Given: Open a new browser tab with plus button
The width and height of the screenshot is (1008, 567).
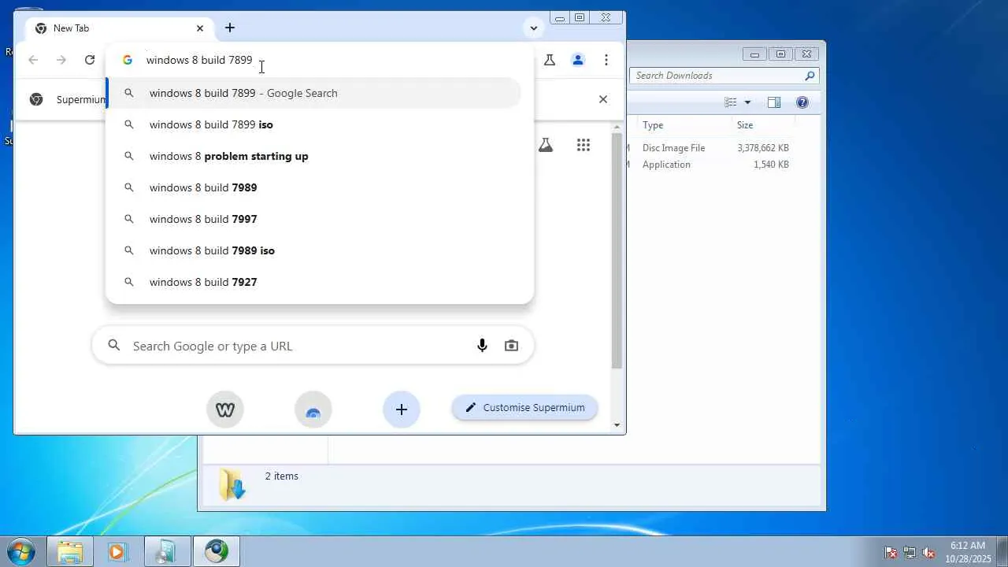Looking at the screenshot, I should (x=230, y=28).
